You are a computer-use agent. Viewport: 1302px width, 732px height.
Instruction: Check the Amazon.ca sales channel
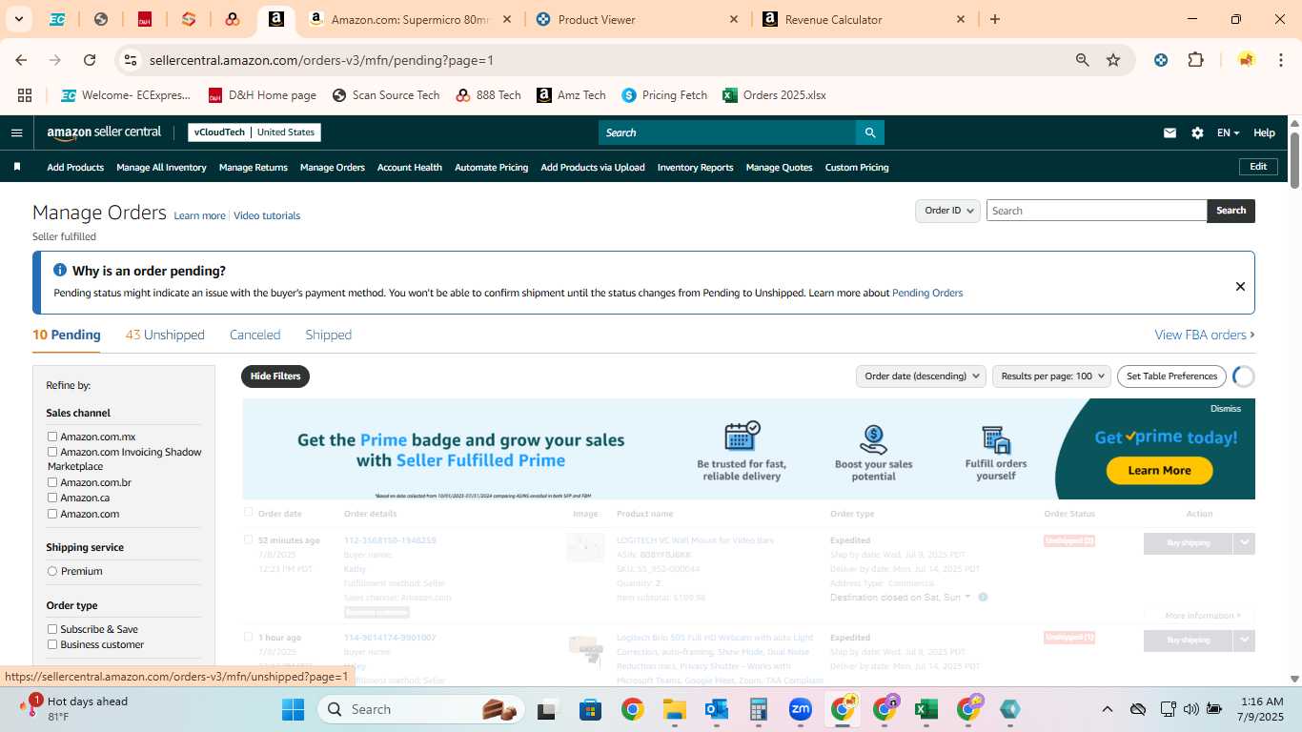52,498
